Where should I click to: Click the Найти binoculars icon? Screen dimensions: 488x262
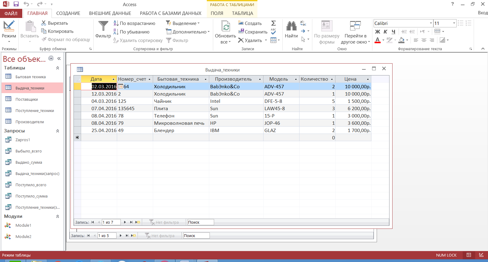point(291,26)
